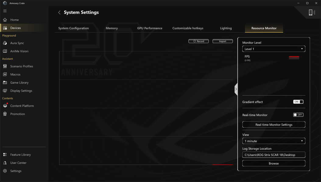Start recording with the Record button

(199, 41)
